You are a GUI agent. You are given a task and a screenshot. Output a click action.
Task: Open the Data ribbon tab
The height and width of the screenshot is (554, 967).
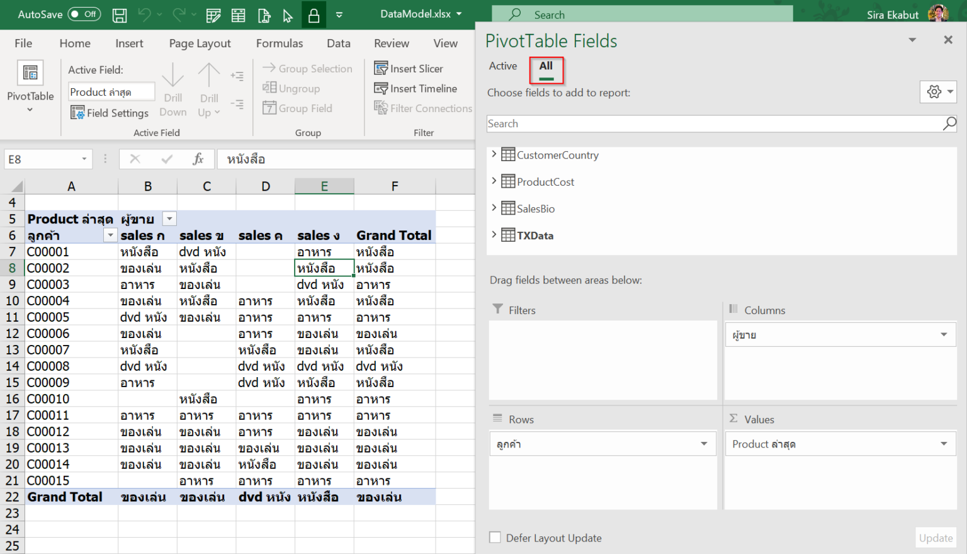click(338, 43)
